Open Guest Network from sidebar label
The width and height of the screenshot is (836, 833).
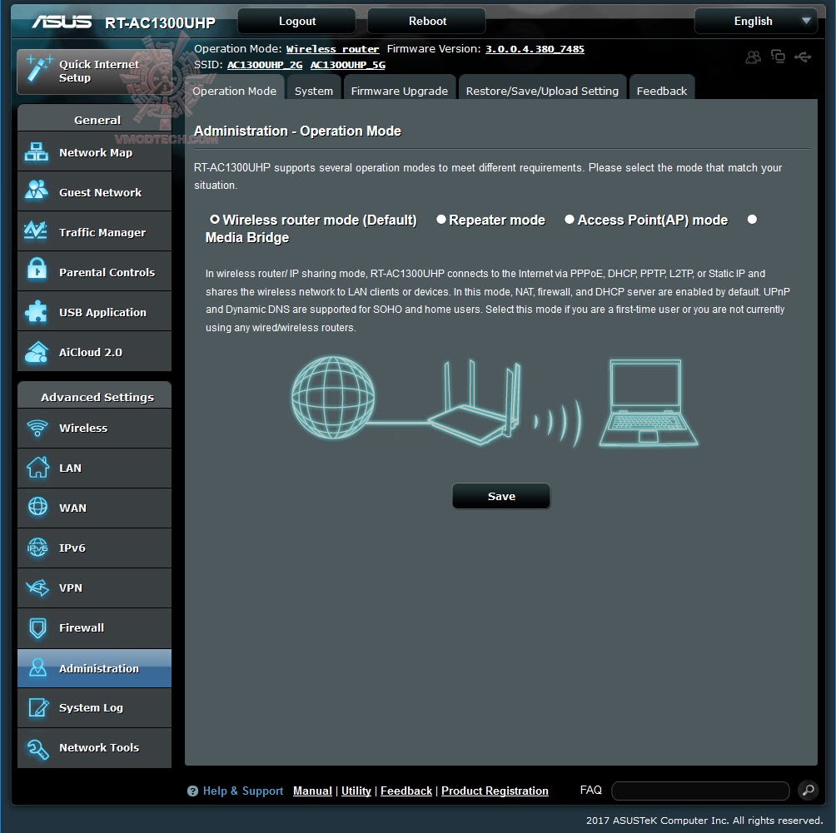(x=100, y=192)
